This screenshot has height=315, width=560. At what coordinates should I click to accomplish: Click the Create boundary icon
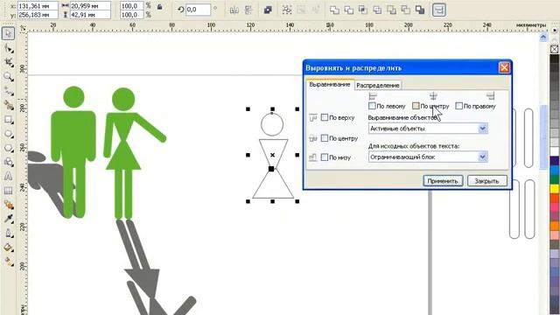tap(420, 10)
